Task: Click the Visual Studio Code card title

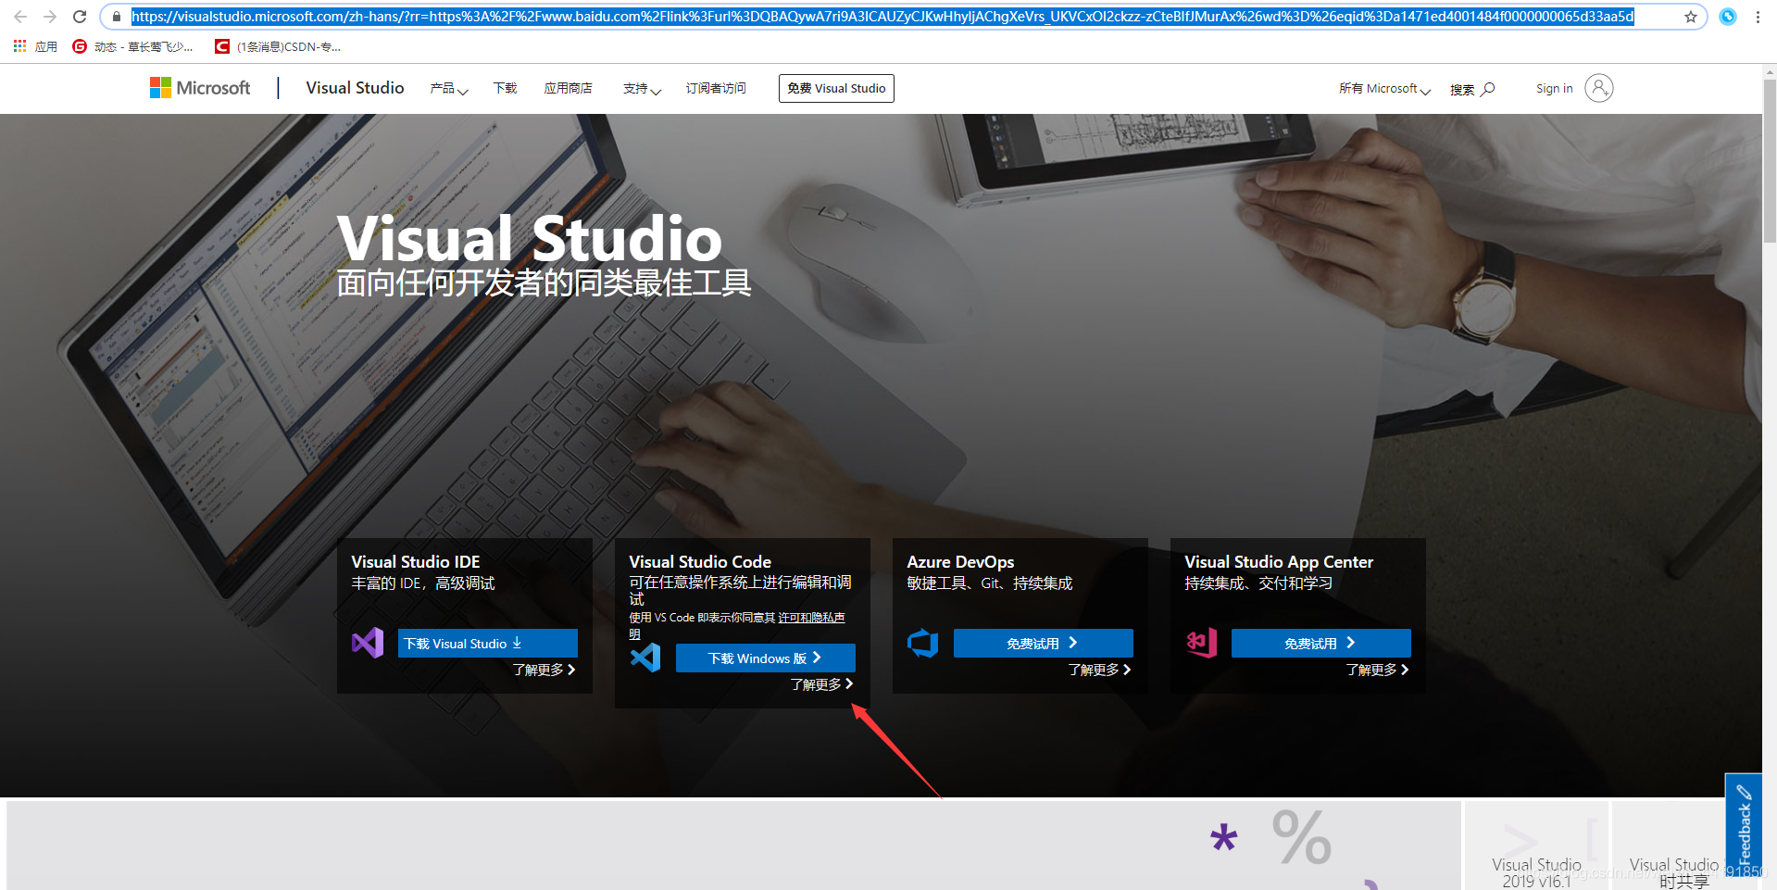Action: pyautogui.click(x=700, y=562)
